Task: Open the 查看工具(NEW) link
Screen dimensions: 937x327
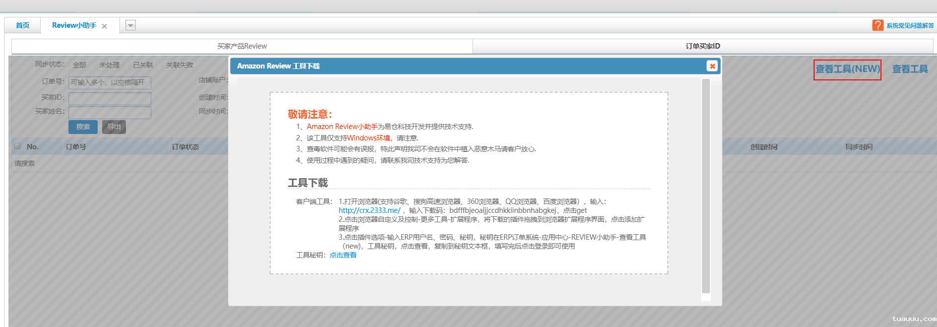Action: coord(847,69)
